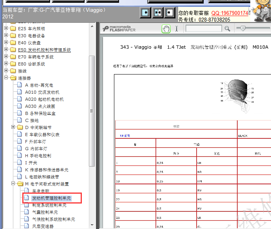Open the 制定系统控制单元 document

tap(49, 205)
